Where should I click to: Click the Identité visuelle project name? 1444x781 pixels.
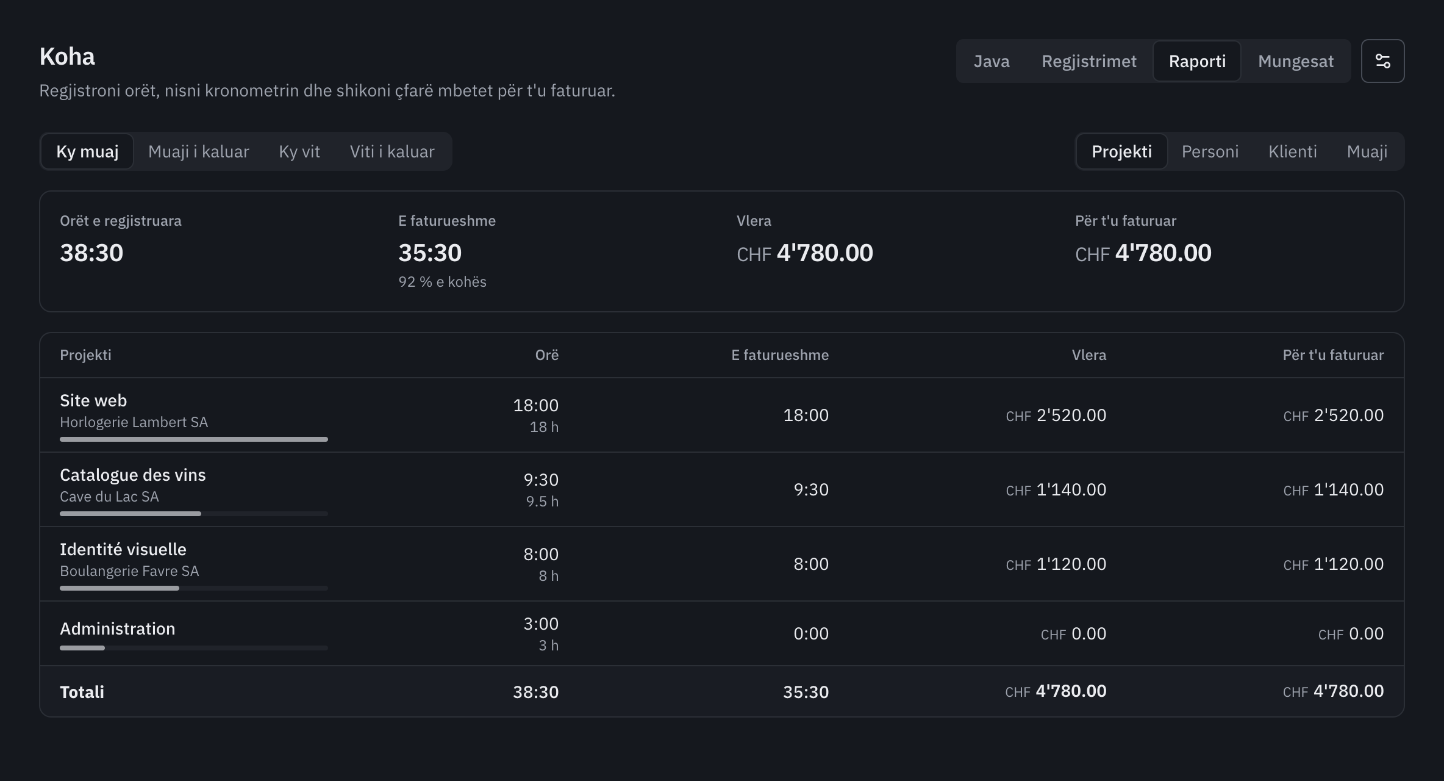pyautogui.click(x=123, y=549)
